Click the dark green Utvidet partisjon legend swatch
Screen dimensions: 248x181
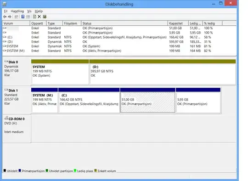click(x=47, y=170)
